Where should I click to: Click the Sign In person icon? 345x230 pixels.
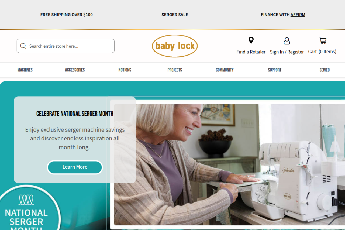pyautogui.click(x=287, y=41)
